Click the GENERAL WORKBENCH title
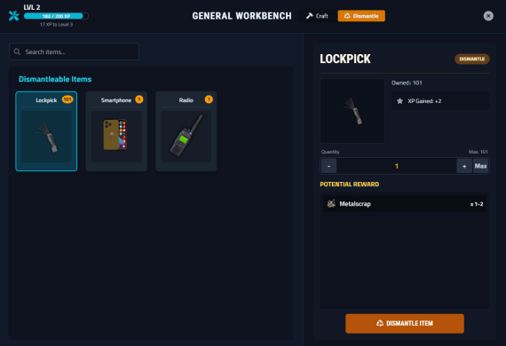 pyautogui.click(x=241, y=16)
